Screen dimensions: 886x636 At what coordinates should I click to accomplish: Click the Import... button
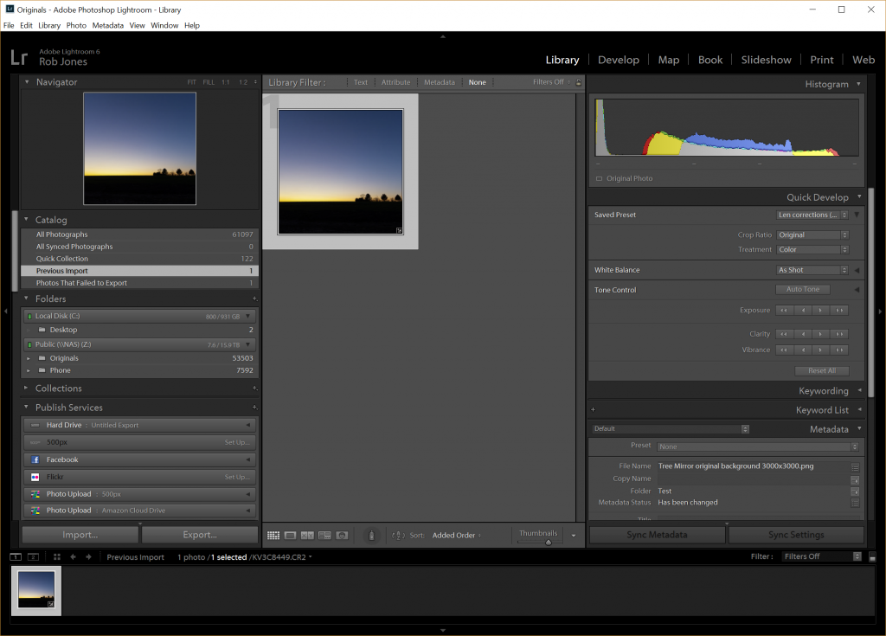pos(80,535)
